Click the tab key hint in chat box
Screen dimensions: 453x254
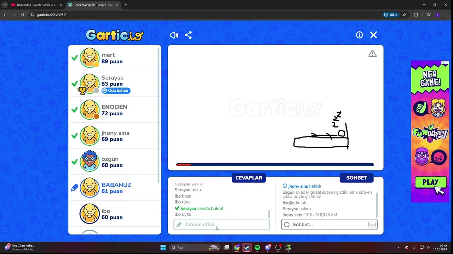pos(372,224)
